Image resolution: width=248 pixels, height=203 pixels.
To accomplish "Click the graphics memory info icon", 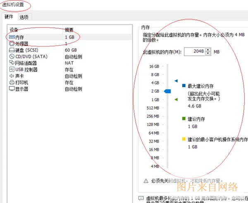I will (141, 198).
